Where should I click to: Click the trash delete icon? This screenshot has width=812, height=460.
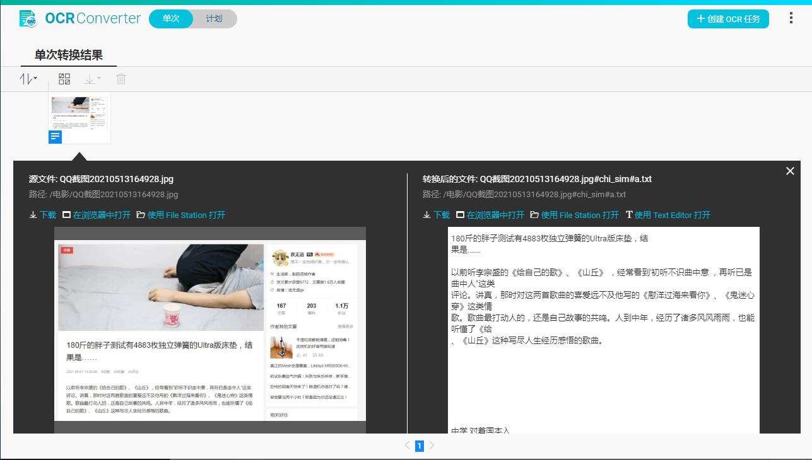[121, 79]
